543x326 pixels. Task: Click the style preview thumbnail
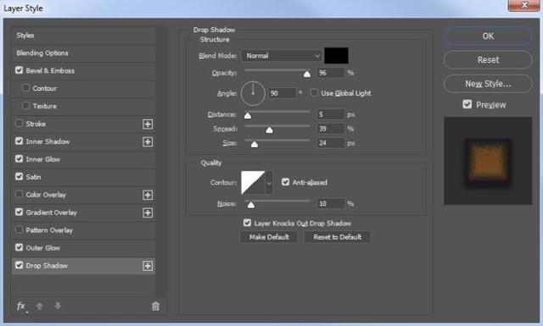coord(488,161)
